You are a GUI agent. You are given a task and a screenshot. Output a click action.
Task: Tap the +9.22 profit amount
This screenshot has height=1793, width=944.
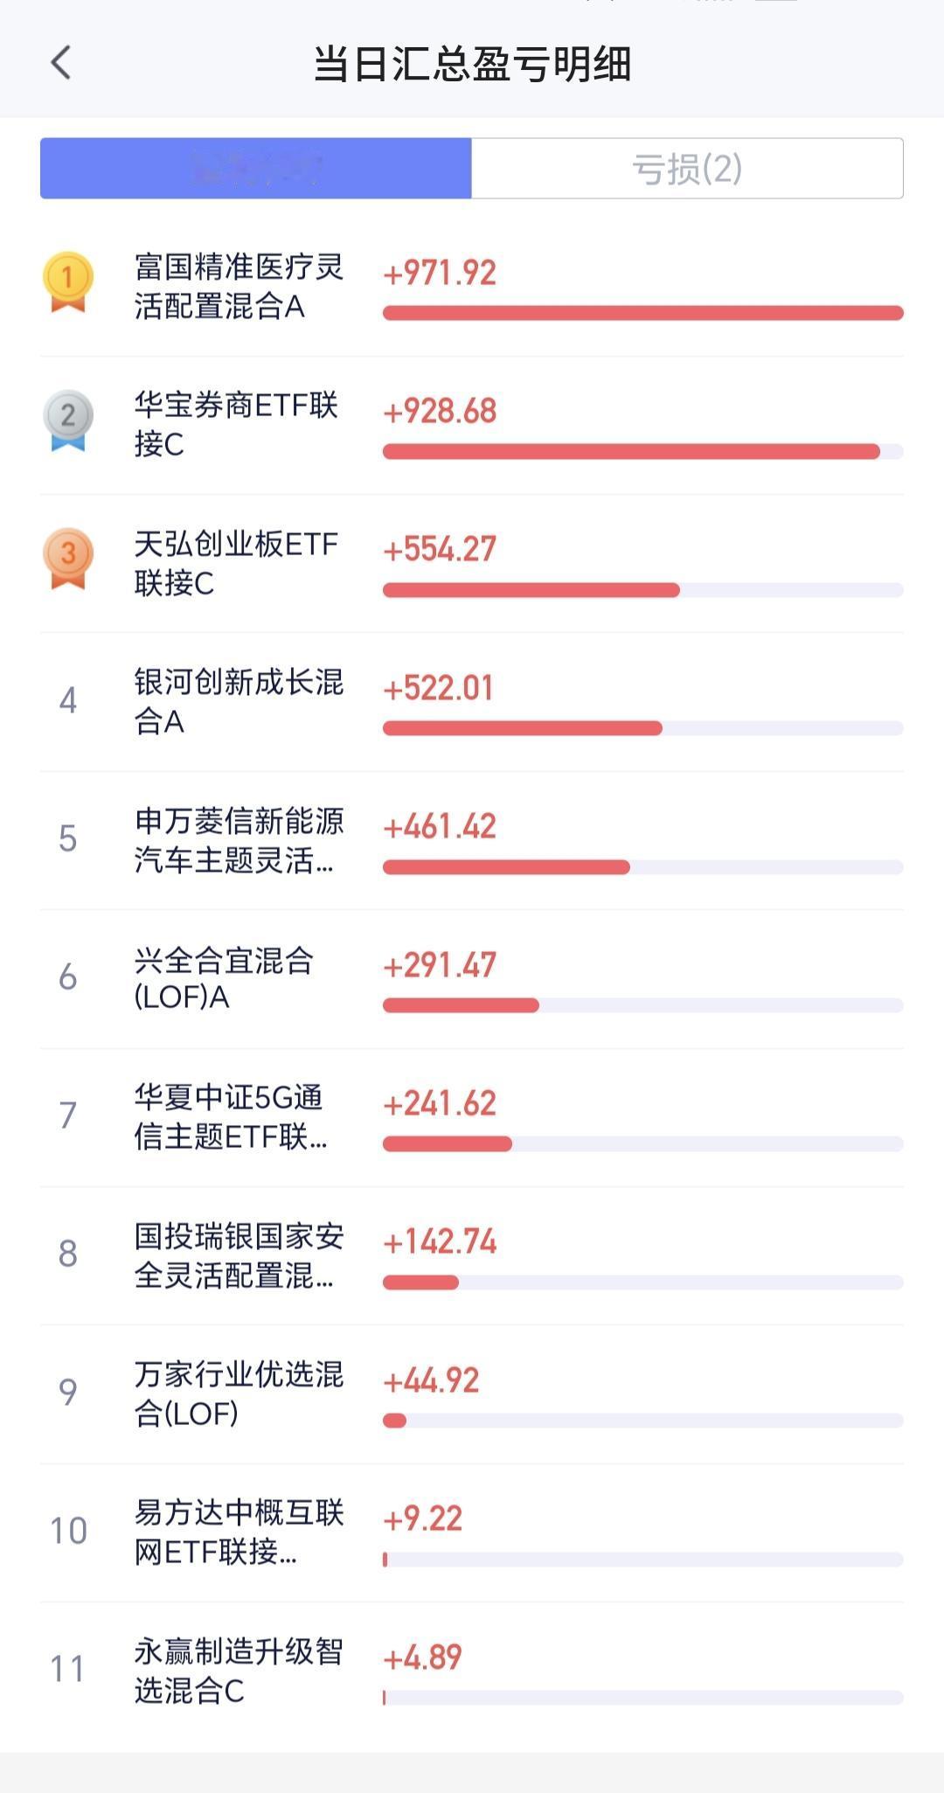(422, 1518)
